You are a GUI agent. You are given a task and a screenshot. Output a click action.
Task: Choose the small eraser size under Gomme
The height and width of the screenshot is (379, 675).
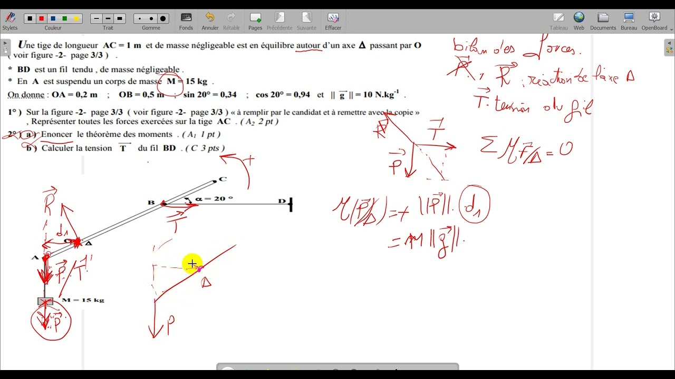(x=140, y=18)
